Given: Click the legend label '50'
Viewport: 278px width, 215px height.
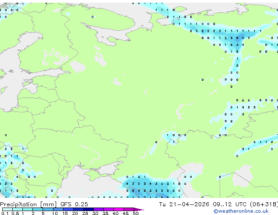Looking at the screenshot, I should (135, 213).
